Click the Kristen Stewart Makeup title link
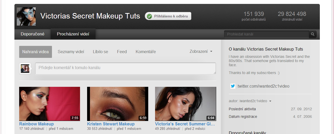Screen dimensions: 334x134 [x=111, y=124]
